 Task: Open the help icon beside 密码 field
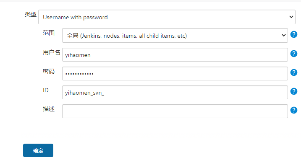294,72
